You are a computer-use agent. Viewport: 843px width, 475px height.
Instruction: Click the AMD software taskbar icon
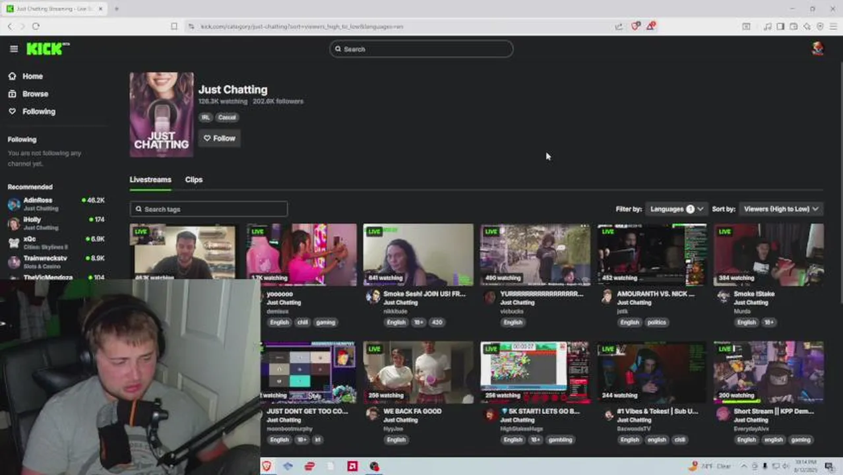point(352,466)
